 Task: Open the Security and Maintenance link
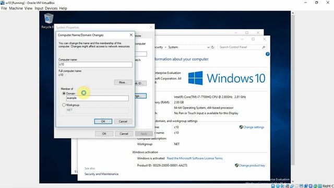tap(101, 174)
